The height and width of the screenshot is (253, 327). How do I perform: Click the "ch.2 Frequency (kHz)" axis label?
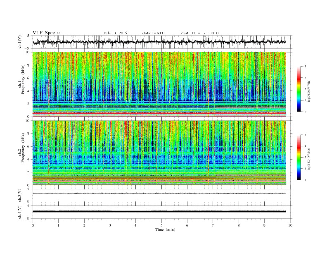click(21, 148)
